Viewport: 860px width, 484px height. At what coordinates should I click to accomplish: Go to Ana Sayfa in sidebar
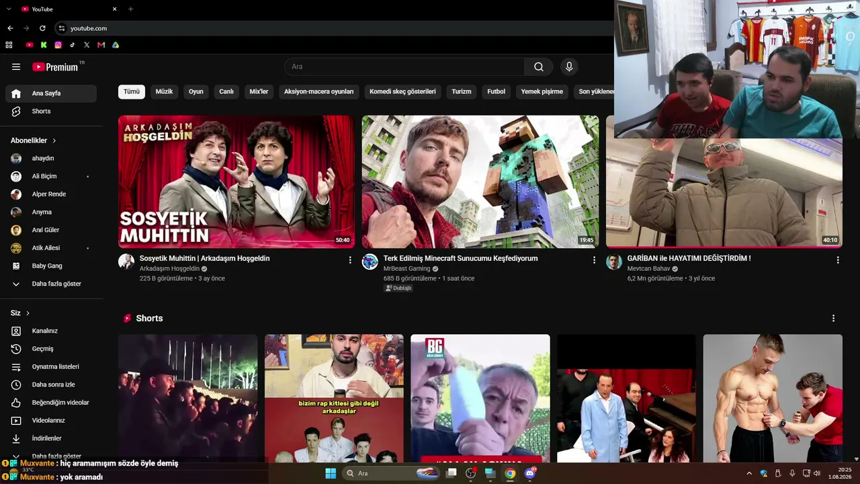(51, 93)
